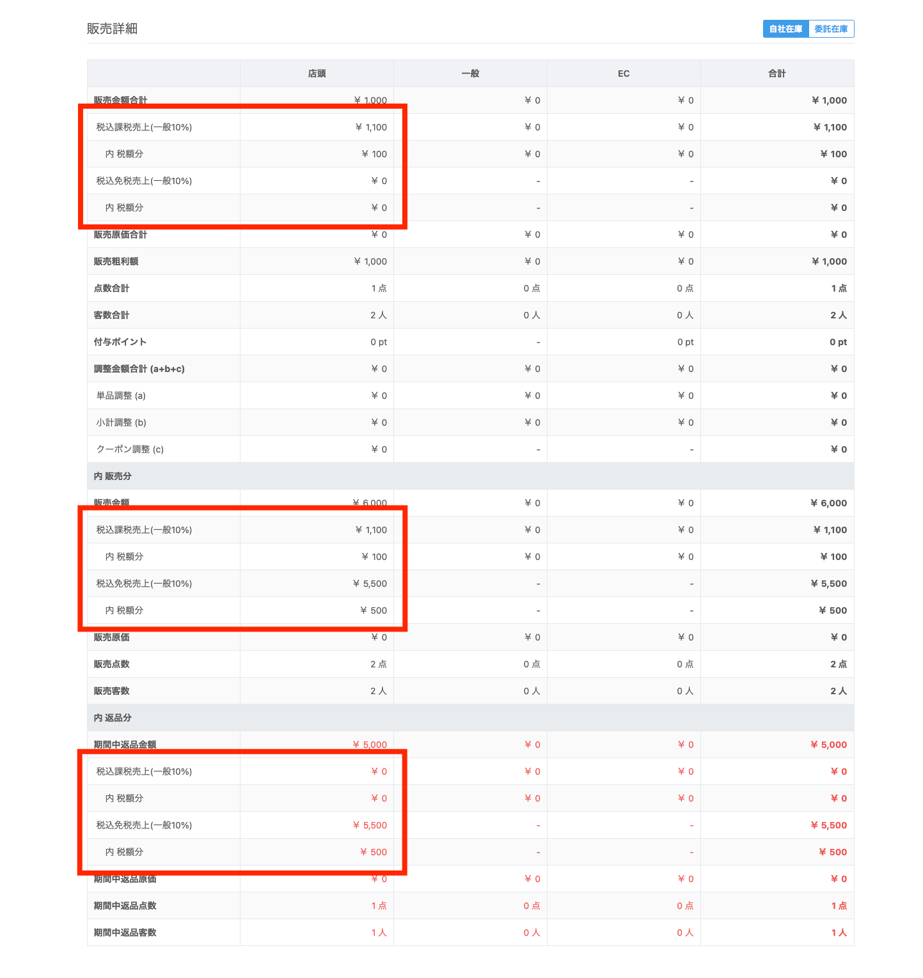Select the 一般 column header
923x978 pixels.
click(x=470, y=74)
